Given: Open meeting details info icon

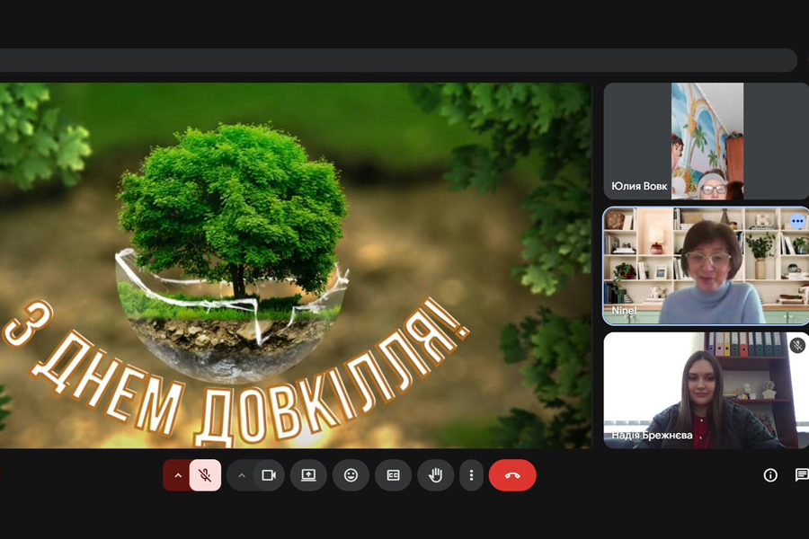Looking at the screenshot, I should coord(770,475).
